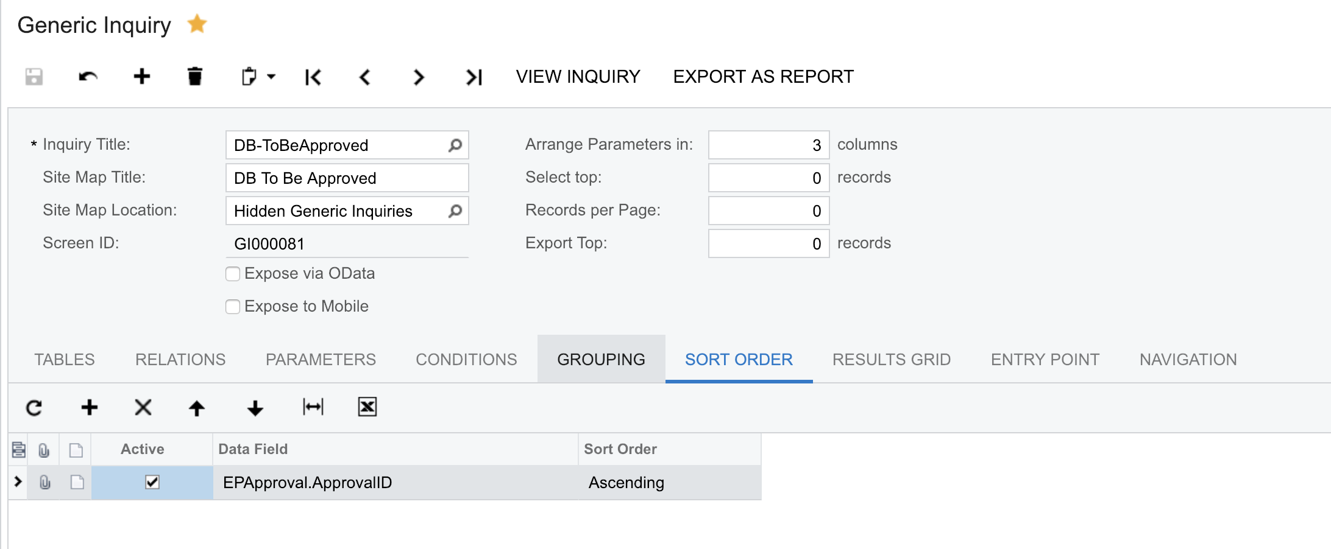This screenshot has width=1331, height=549.
Task: Open the Inquiry Title lookup selector
Action: (x=455, y=145)
